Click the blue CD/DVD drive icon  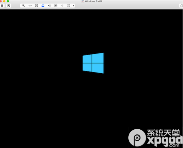(x=43, y=5)
